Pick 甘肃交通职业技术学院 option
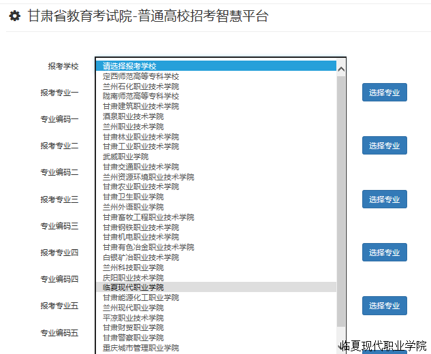Viewport: 431px width, 354px height. pyautogui.click(x=217, y=167)
